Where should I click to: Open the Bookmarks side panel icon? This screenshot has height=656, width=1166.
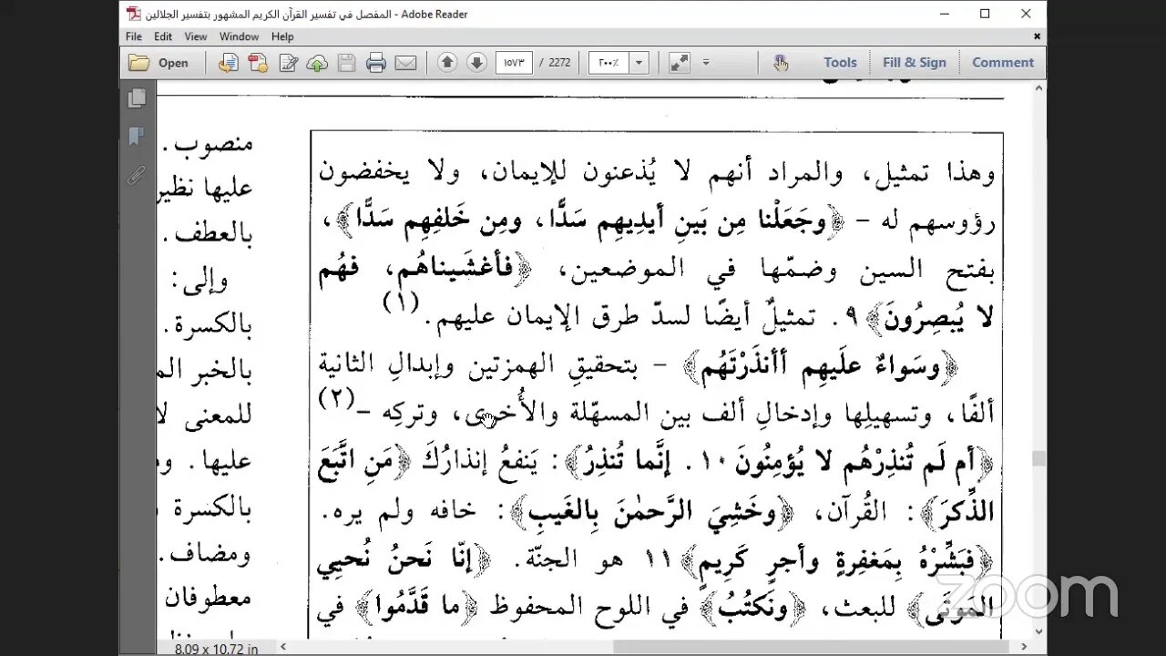[x=137, y=137]
